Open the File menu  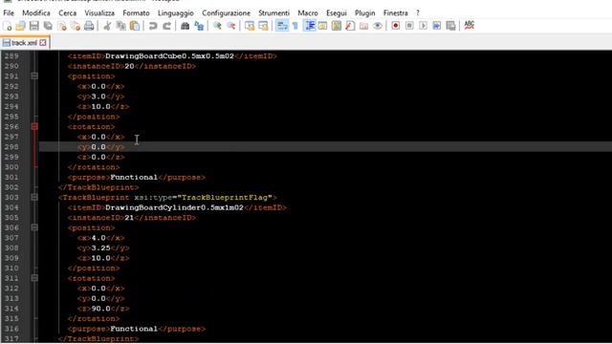[9, 12]
